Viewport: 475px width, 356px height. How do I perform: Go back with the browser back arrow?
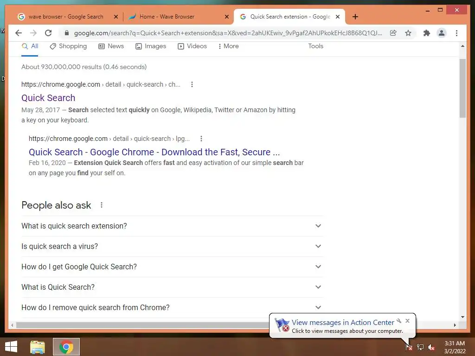[x=19, y=33]
